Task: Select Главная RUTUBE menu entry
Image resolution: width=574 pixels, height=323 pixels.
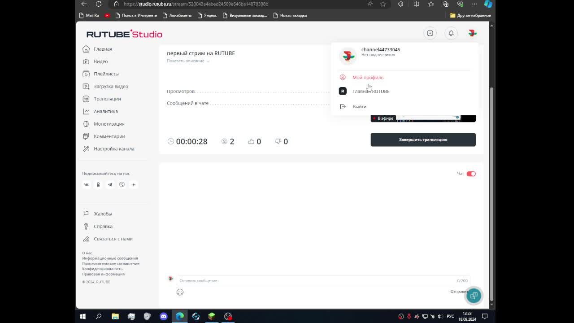Action: (x=371, y=91)
